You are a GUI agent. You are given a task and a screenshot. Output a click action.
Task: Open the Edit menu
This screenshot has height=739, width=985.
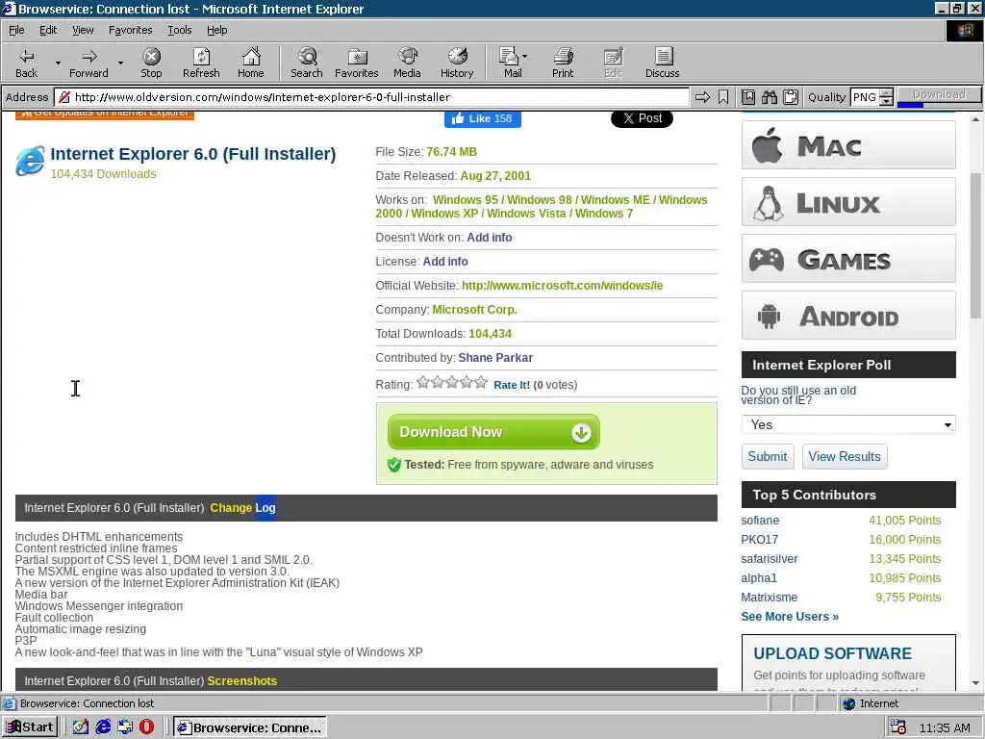coord(48,30)
